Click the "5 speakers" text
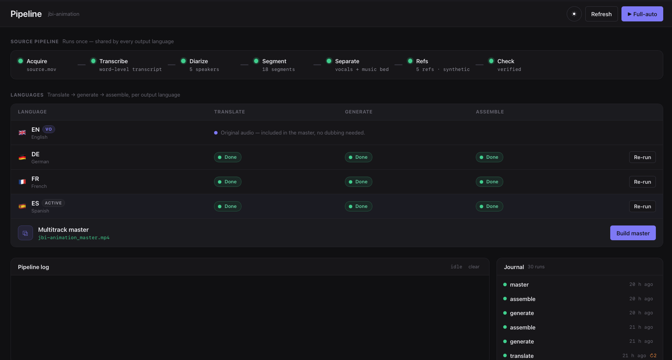The image size is (672, 360). tap(204, 70)
